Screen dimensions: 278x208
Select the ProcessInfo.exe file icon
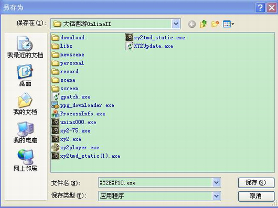(x=55, y=114)
